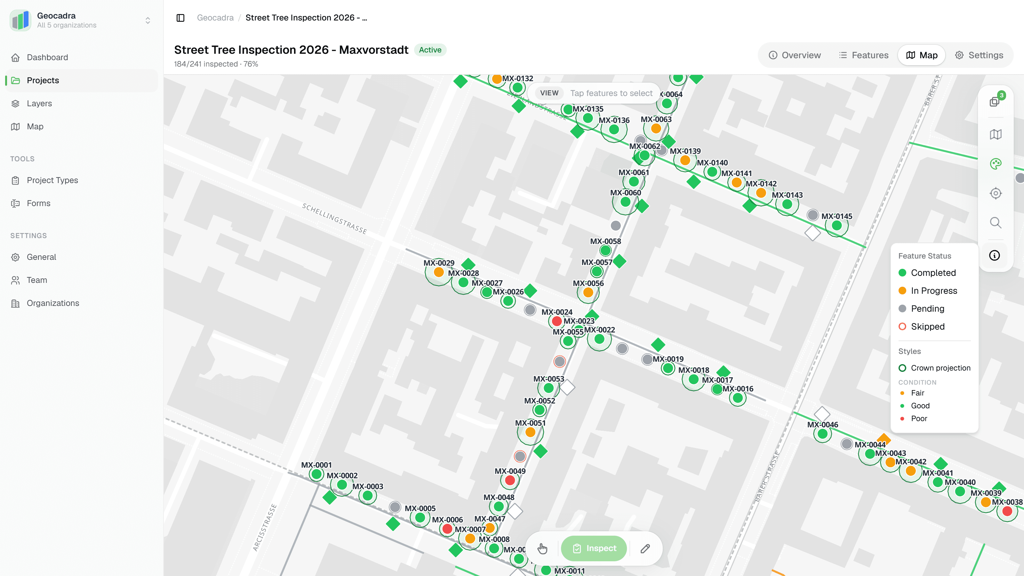This screenshot has height=576, width=1024.
Task: Click Completed green legend swatch
Action: pyautogui.click(x=902, y=273)
